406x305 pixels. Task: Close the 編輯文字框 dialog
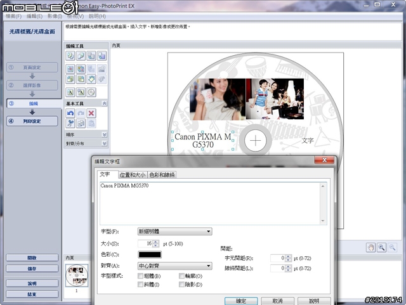[x=324, y=160]
